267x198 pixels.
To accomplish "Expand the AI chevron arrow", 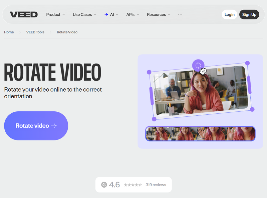I will pos(117,14).
